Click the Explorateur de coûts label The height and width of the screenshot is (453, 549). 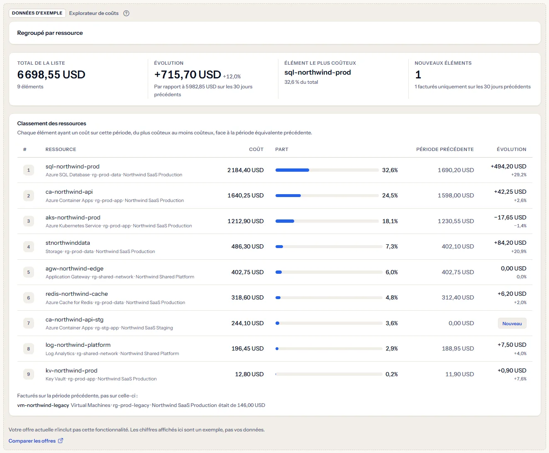coord(94,13)
